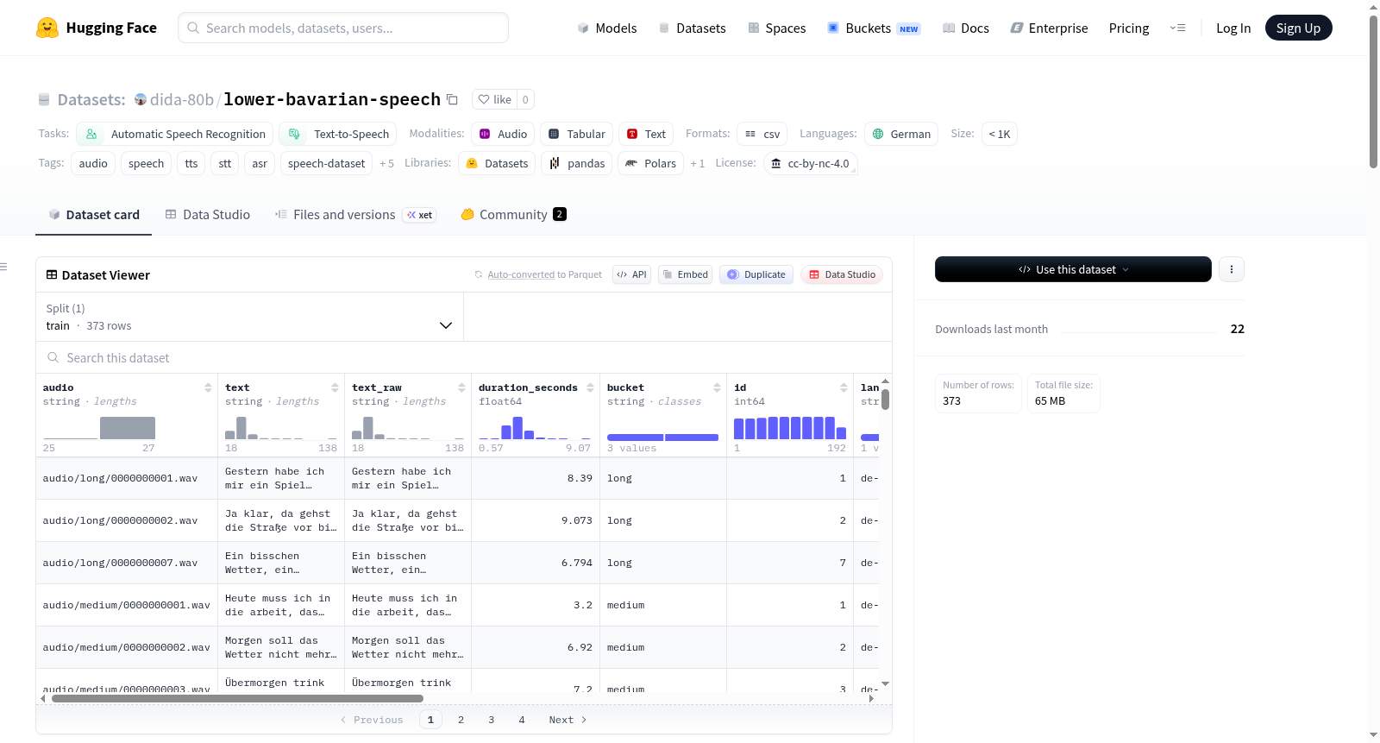
Task: Open Docs in the navigation bar
Action: [x=966, y=28]
